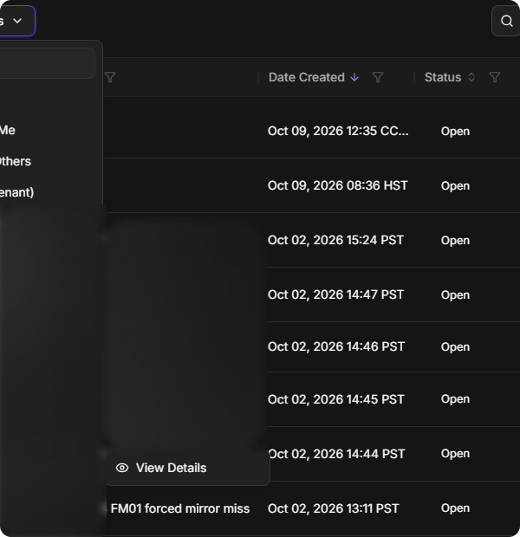Click Open status in 12:35 row
This screenshot has width=520, height=537.
point(455,131)
